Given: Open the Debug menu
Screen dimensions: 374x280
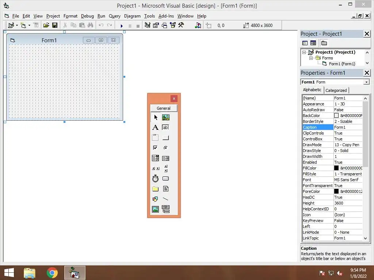Looking at the screenshot, I should tap(87, 16).
